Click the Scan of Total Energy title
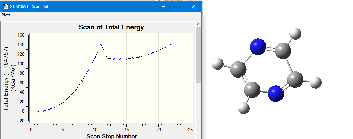Screen dimensions: 353x139 pos(111,27)
